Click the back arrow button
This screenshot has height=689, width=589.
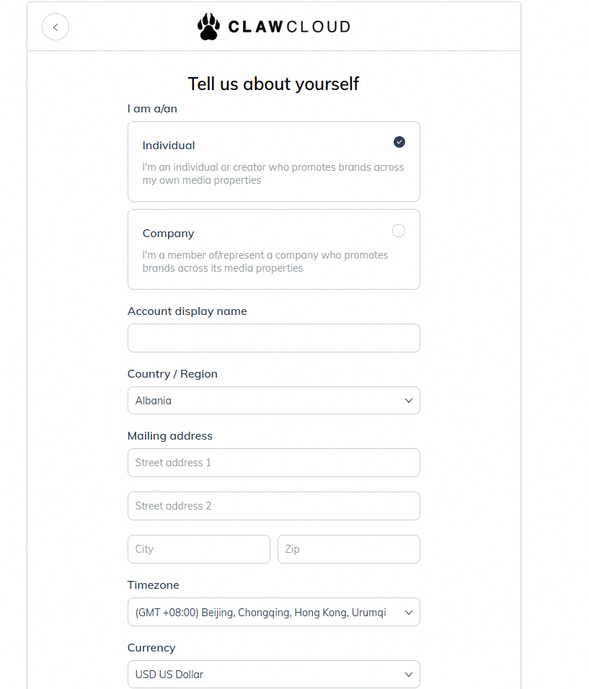[56, 27]
